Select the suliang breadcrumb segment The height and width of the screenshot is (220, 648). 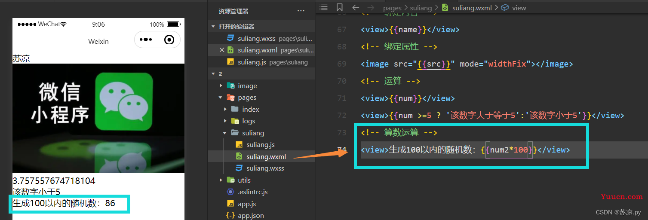click(421, 8)
